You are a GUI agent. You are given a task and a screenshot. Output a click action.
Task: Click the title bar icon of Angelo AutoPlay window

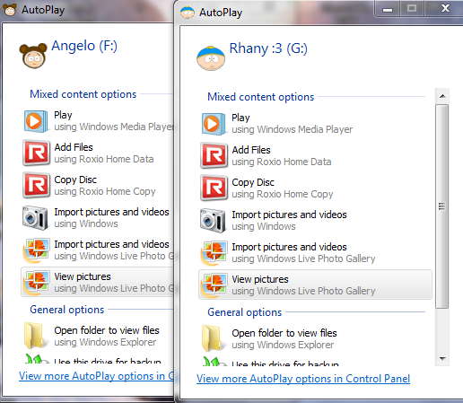10,10
